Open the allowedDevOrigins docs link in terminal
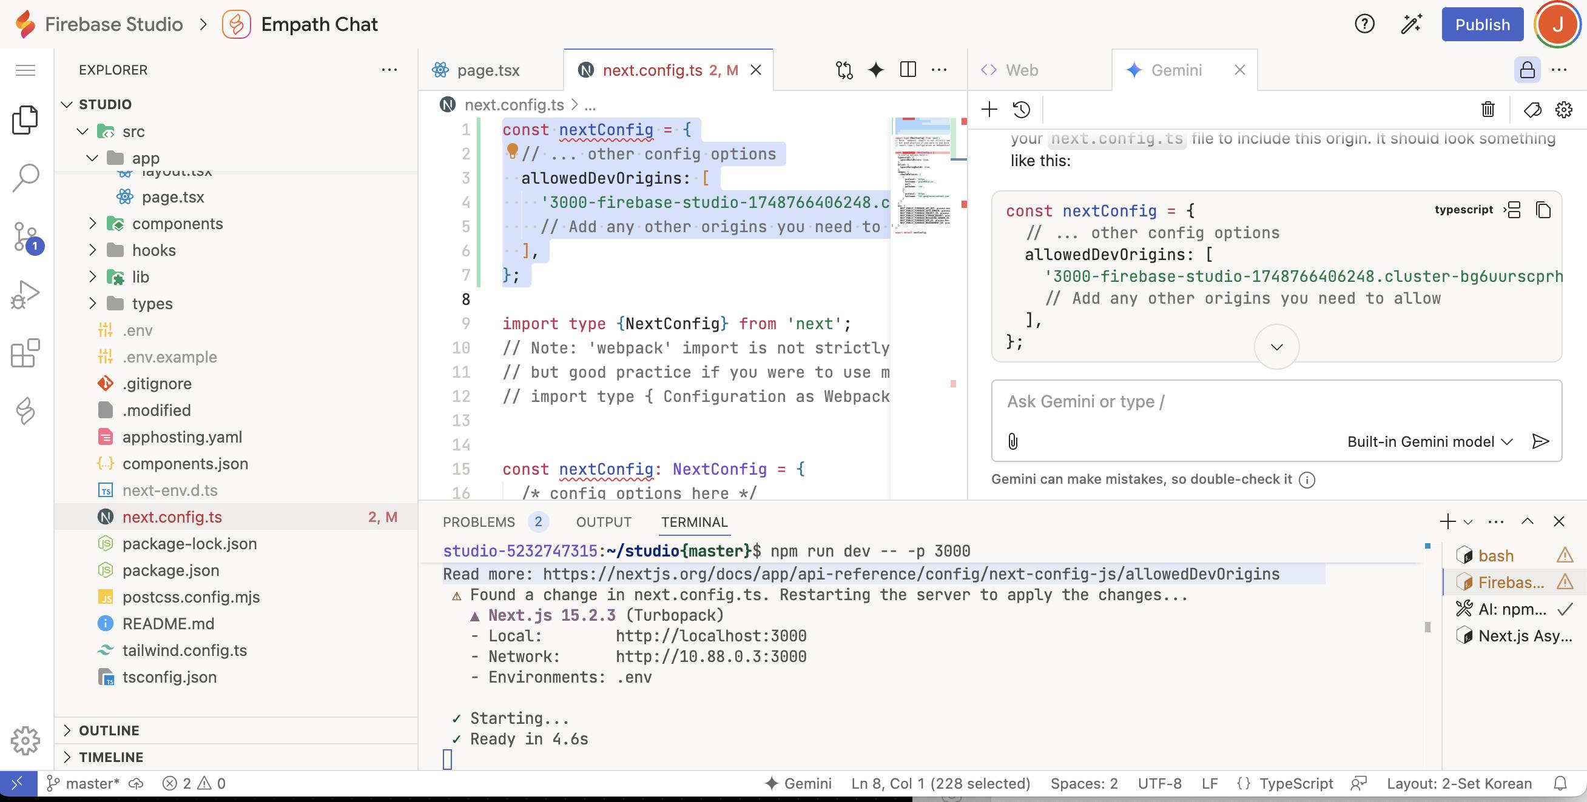The image size is (1587, 802). tap(911, 574)
